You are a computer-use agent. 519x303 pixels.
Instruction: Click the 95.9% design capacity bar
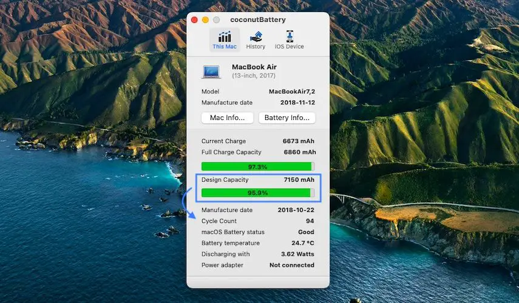click(x=258, y=193)
